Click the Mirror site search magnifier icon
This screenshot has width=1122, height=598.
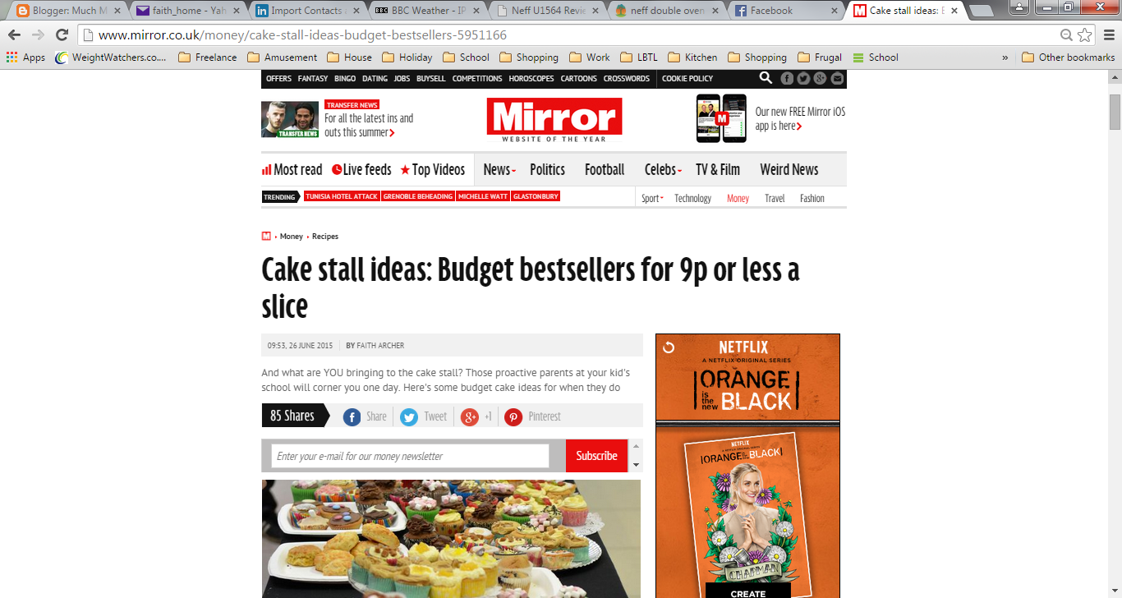[766, 78]
